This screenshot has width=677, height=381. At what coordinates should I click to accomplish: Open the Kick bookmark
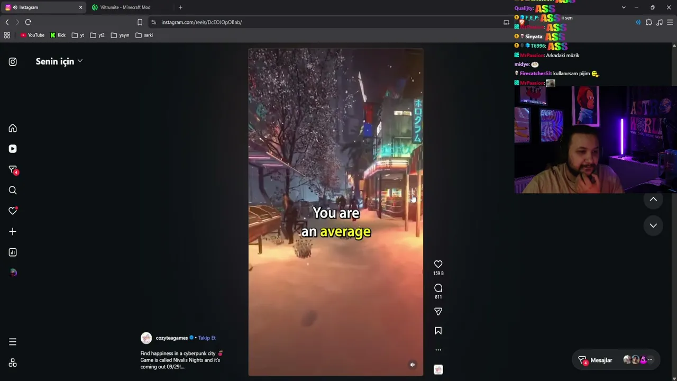58,35
